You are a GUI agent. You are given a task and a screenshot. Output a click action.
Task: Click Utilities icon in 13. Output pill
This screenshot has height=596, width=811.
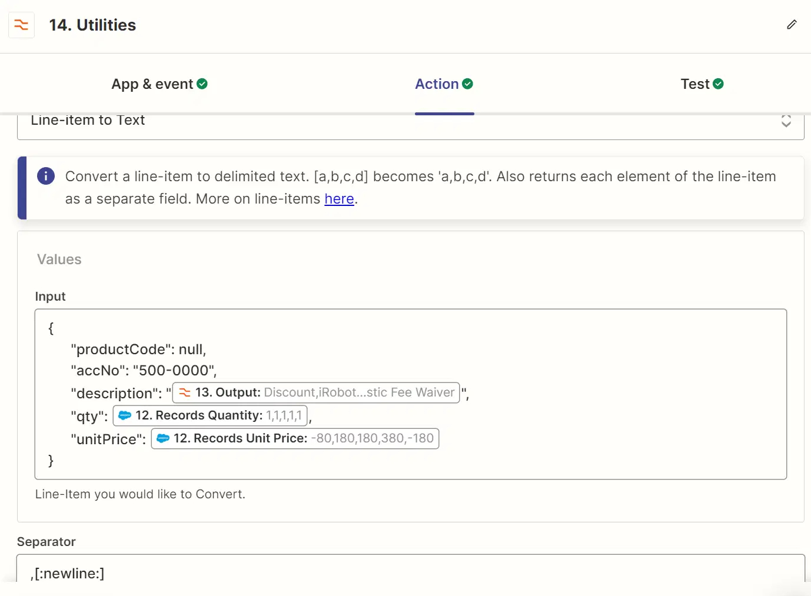[x=185, y=392]
